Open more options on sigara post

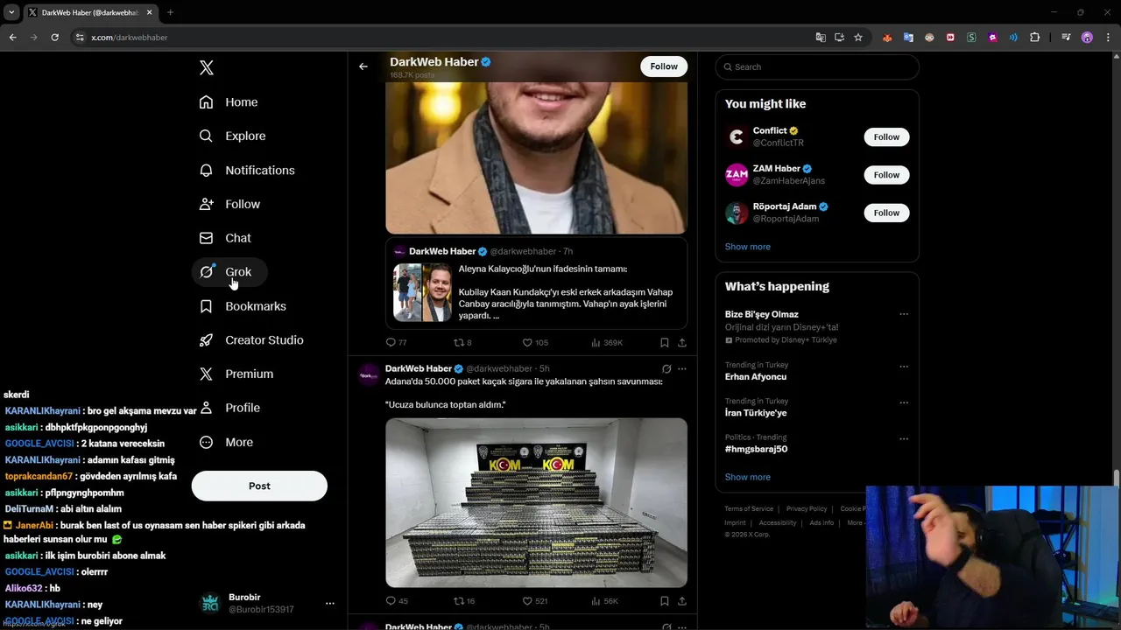tap(682, 369)
